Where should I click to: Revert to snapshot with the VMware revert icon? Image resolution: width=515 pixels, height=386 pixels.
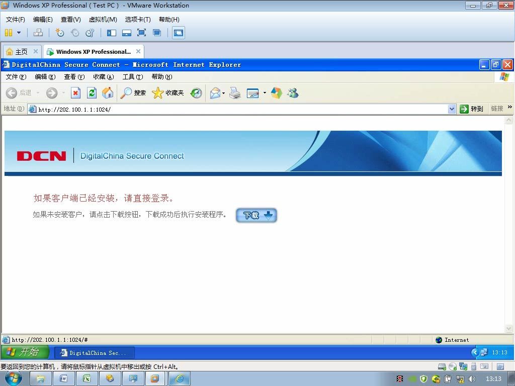click(75, 33)
